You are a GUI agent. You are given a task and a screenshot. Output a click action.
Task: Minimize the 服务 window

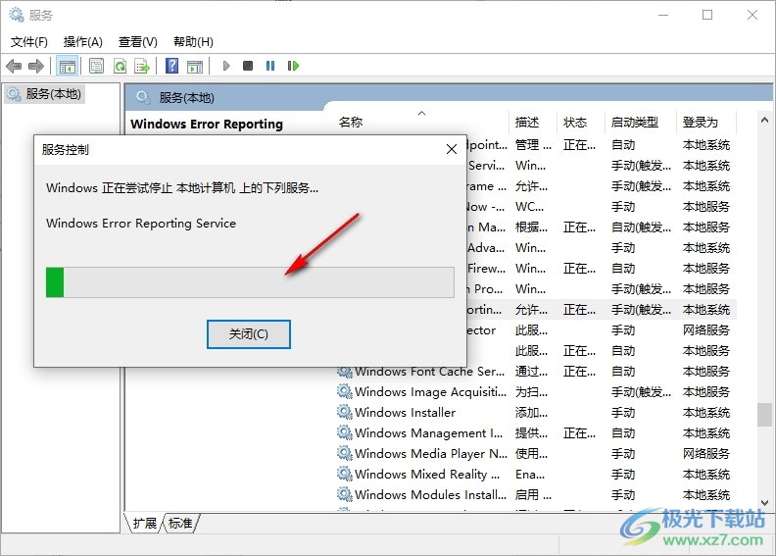coord(663,15)
